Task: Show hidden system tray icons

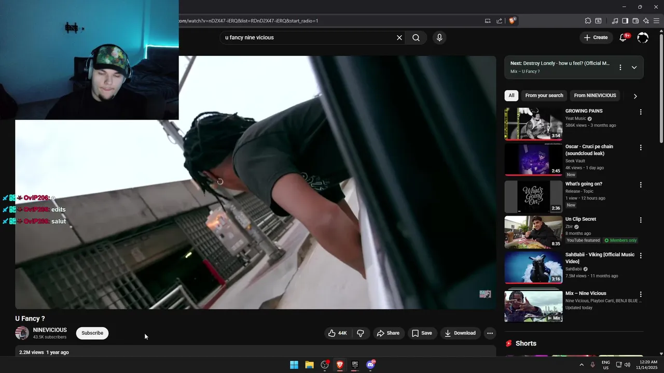Action: (x=582, y=365)
